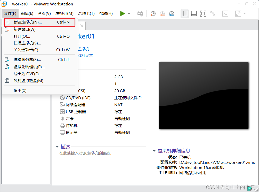Screen dimensions: 259x192
Task: Open the stretch display dropdown arrow
Action: click(245, 14)
